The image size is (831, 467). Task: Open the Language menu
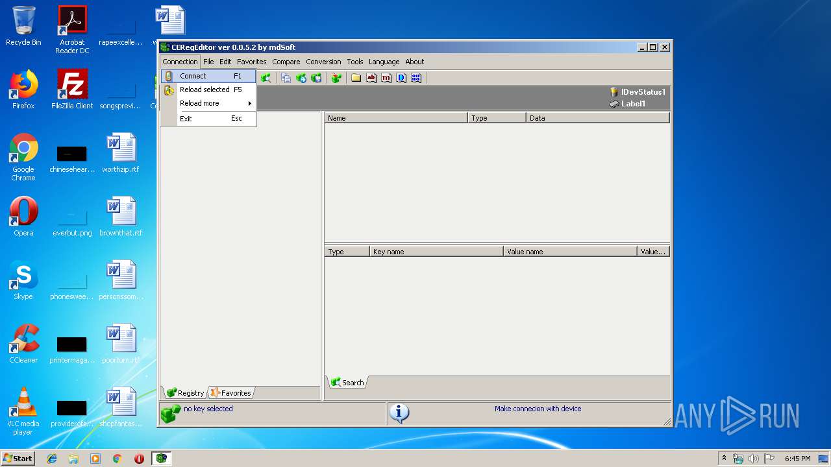tap(384, 62)
